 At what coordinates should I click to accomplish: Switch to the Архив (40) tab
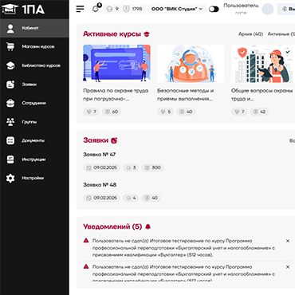[x=250, y=34]
